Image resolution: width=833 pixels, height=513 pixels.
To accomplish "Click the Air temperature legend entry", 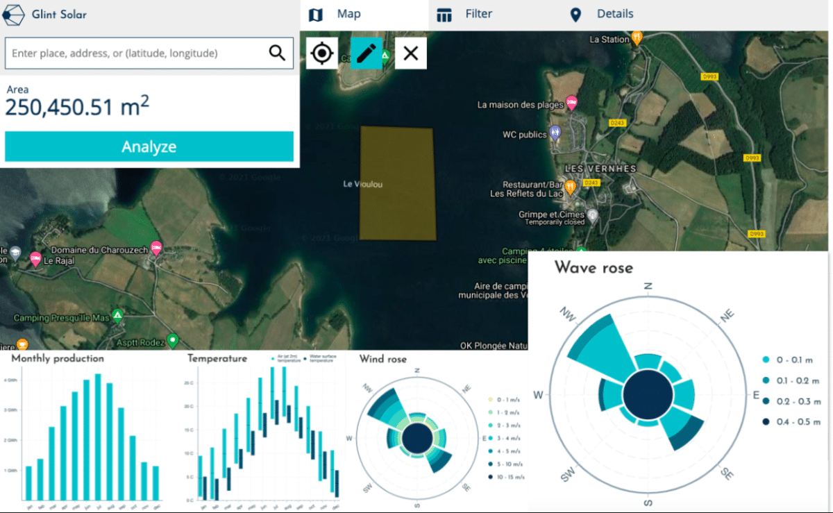I will pyautogui.click(x=274, y=359).
